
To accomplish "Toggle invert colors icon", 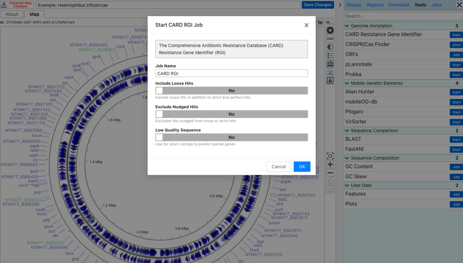I will pos(330,47).
